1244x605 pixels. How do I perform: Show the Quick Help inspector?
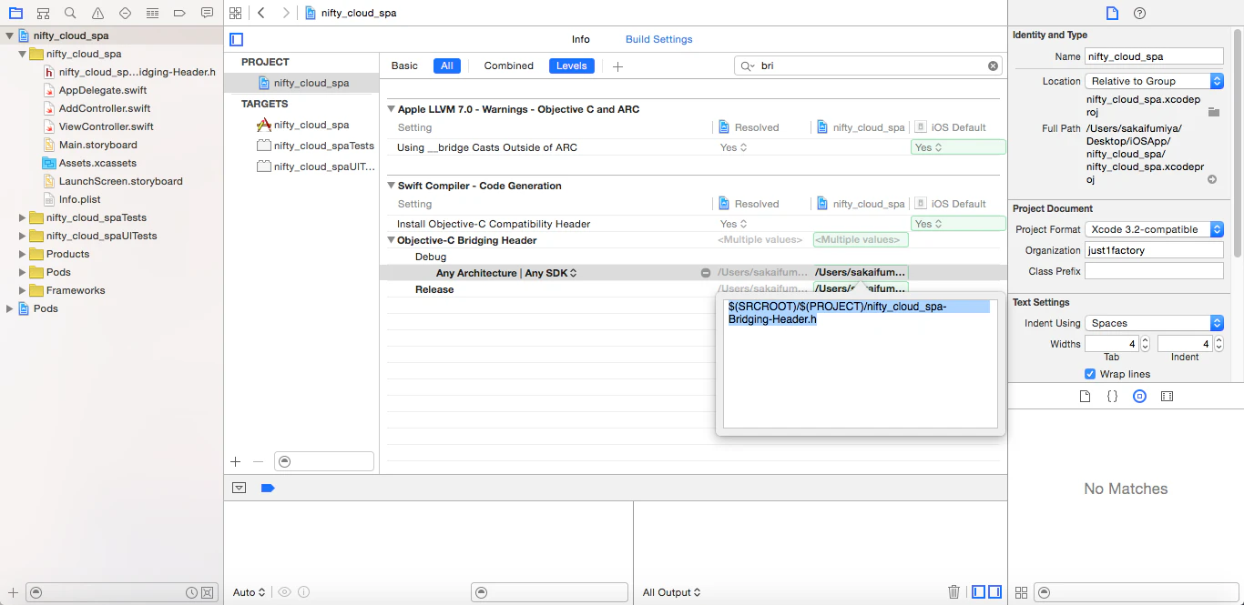(x=1139, y=14)
